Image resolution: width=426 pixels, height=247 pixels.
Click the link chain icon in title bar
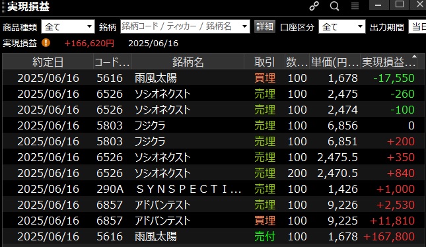tap(314, 6)
